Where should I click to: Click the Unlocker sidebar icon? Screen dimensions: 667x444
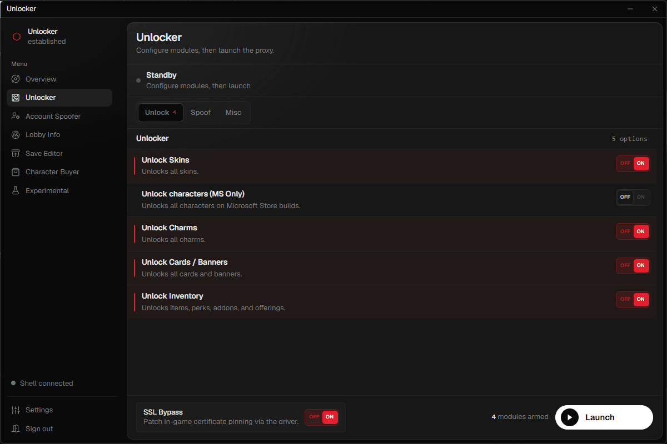[16, 98]
